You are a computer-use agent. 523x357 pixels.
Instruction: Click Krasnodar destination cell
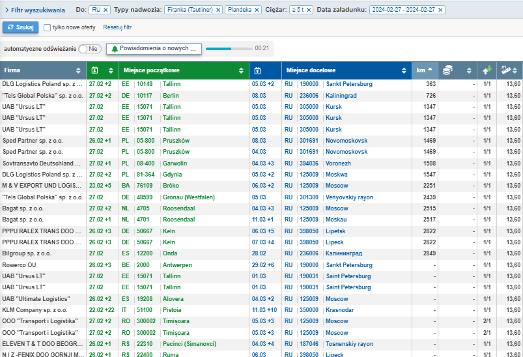[x=340, y=310]
